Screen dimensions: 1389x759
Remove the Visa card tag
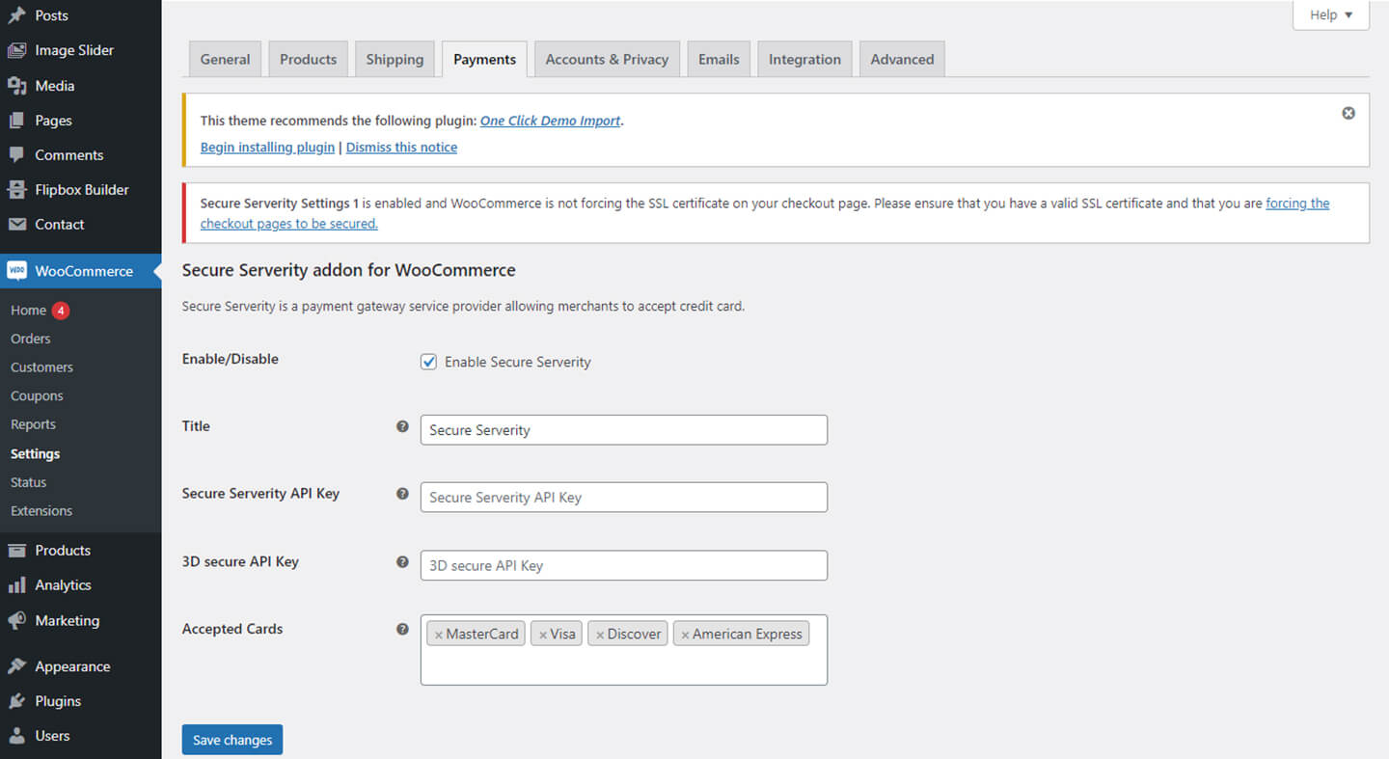543,635
